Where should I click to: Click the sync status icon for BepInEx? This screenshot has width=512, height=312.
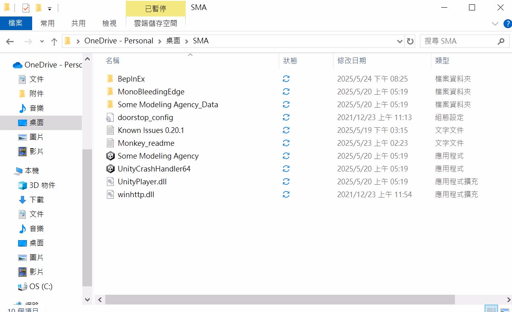click(x=286, y=79)
